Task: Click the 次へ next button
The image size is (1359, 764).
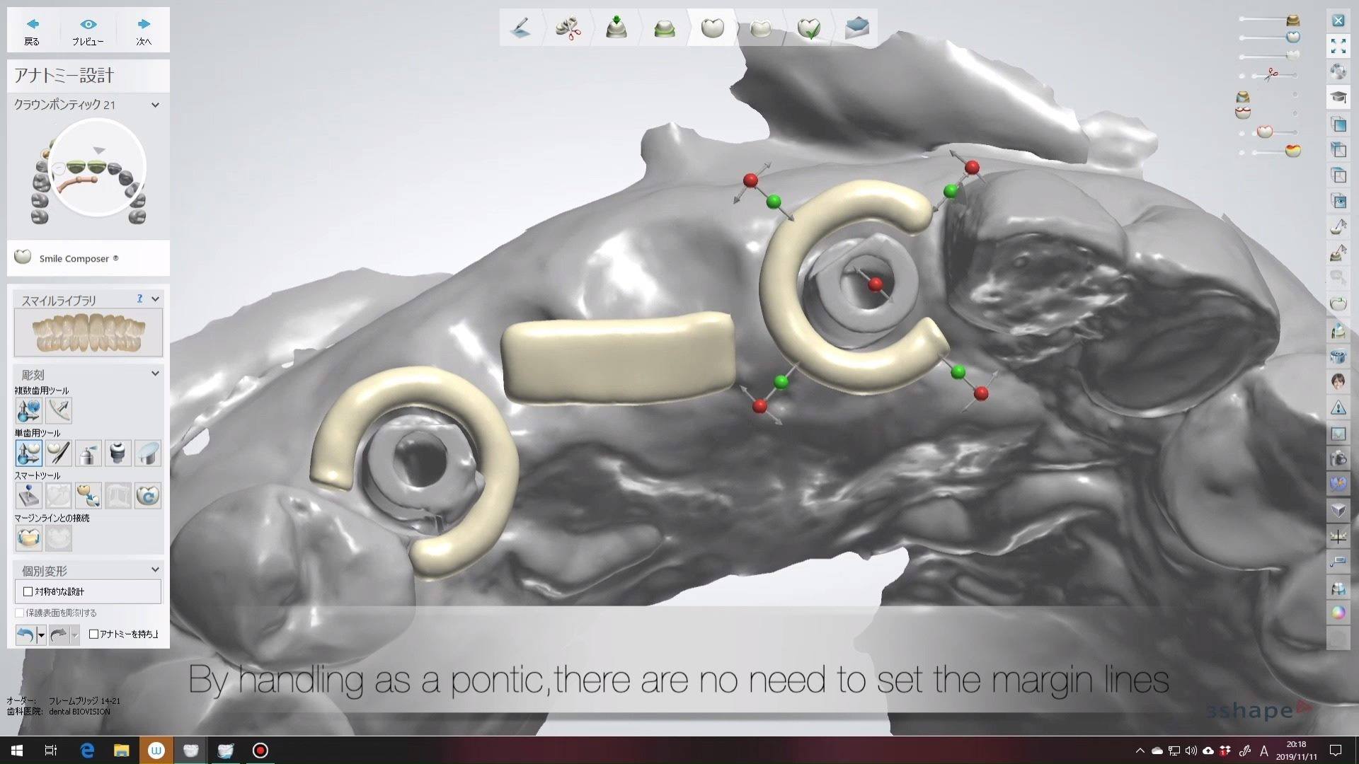Action: [144, 31]
